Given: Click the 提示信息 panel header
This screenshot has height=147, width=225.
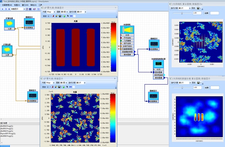Looking at the screenshot, I should [x=4, y=123].
